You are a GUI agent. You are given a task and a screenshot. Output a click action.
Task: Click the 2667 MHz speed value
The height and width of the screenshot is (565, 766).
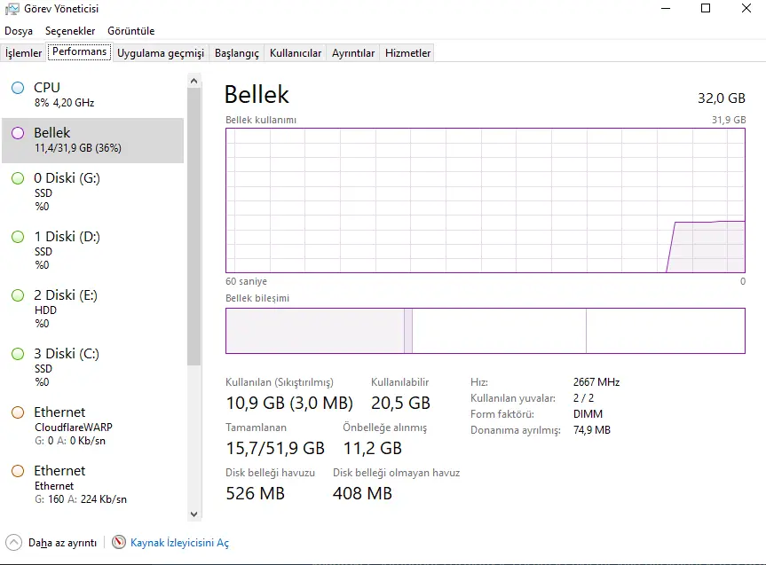pyautogui.click(x=596, y=382)
